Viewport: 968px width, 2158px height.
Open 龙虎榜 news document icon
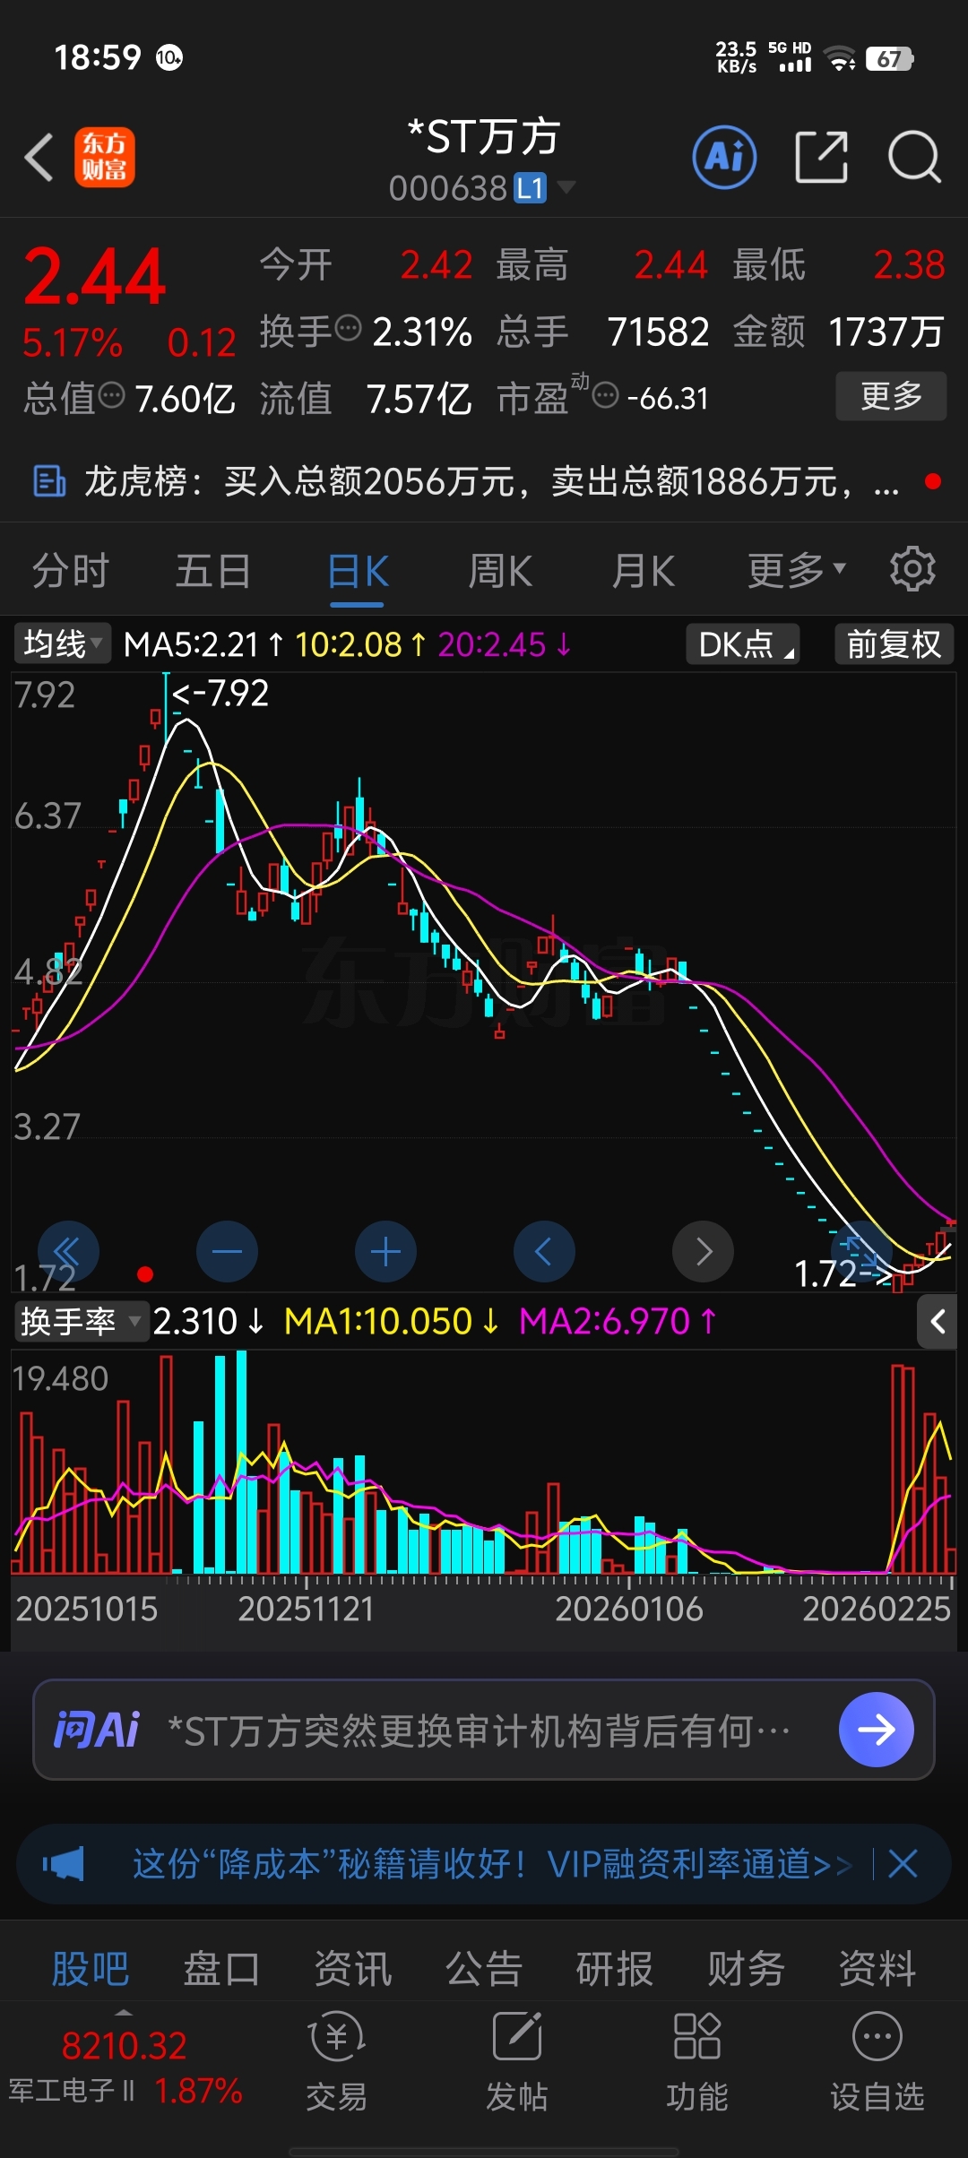tap(49, 481)
